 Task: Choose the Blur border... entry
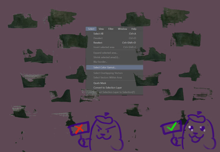pos(114,62)
